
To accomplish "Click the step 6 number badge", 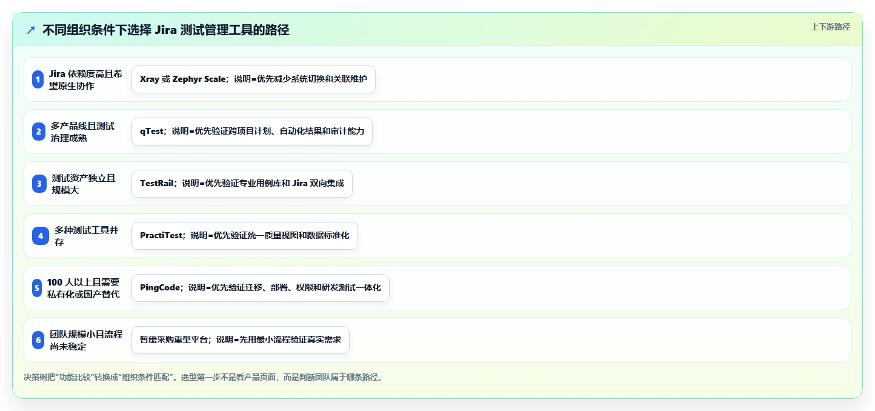I will 38,340.
